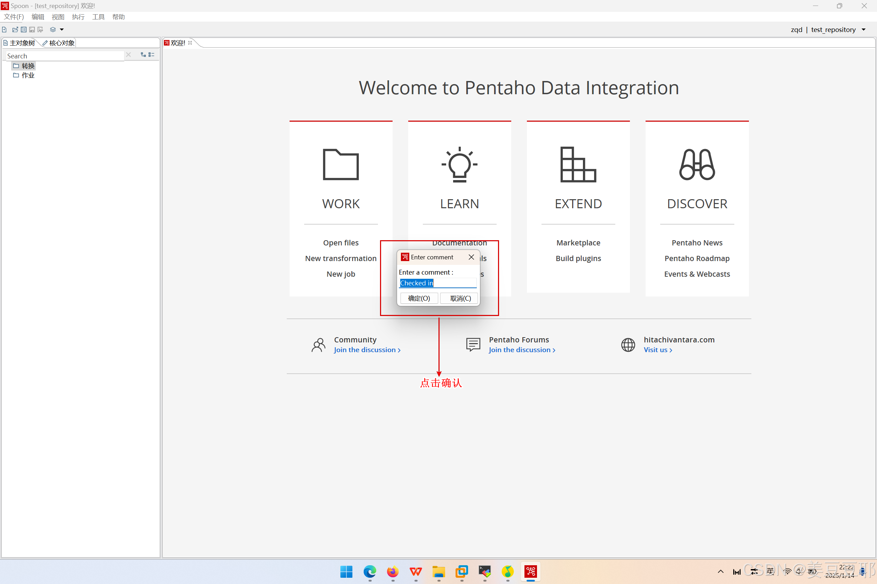Open the perspective dropdown arrow
This screenshot has width=877, height=584.
(x=62, y=30)
